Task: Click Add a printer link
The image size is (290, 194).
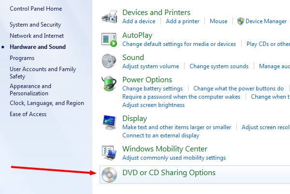Action: 183,21
